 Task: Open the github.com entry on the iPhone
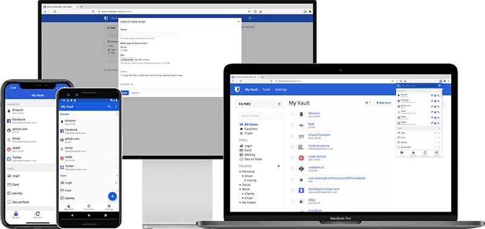point(31,130)
